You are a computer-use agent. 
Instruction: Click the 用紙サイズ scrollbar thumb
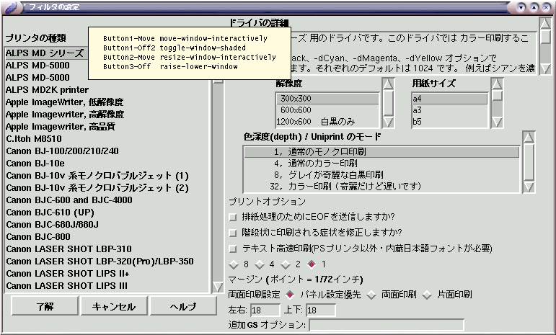(497, 96)
